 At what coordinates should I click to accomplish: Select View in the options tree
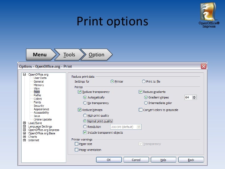[36, 89]
